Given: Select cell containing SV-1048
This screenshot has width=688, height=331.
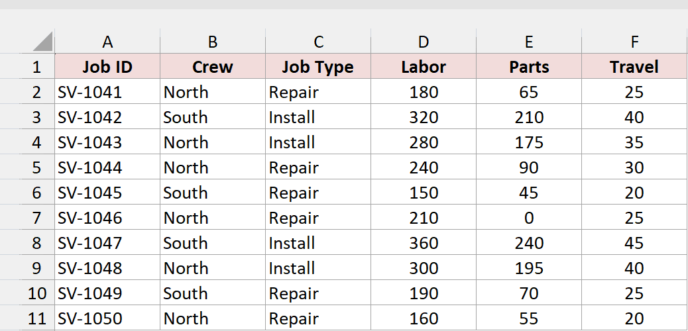Looking at the screenshot, I should (x=107, y=268).
